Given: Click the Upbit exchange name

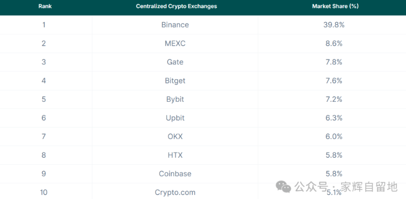Looking at the screenshot, I should (x=175, y=118).
